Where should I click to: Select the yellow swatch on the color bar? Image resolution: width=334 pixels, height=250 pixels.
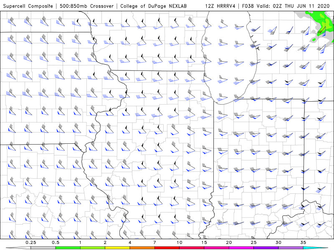point(117,248)
